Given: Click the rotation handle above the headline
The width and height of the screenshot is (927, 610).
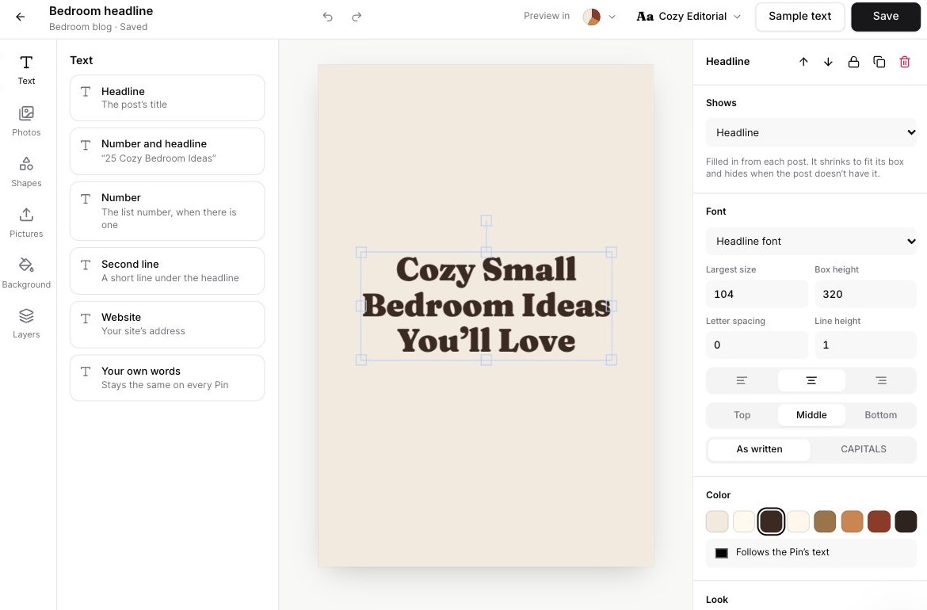Looking at the screenshot, I should coord(486,220).
